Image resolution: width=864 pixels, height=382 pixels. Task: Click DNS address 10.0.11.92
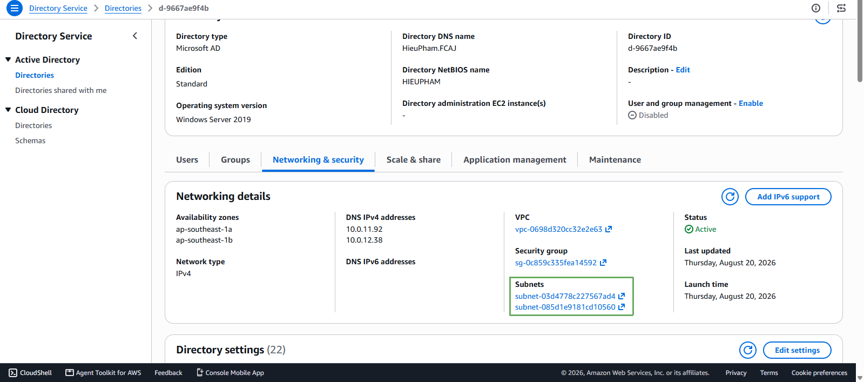364,229
